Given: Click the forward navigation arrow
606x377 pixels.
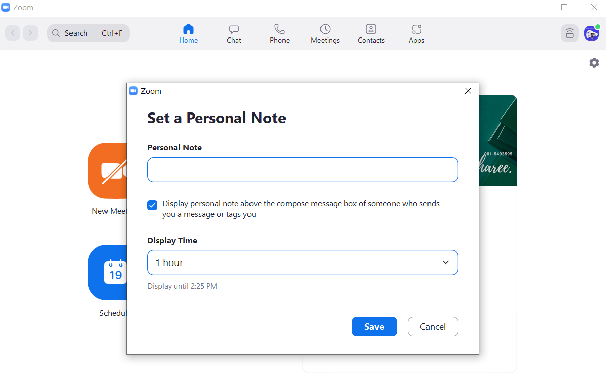Looking at the screenshot, I should click(30, 33).
